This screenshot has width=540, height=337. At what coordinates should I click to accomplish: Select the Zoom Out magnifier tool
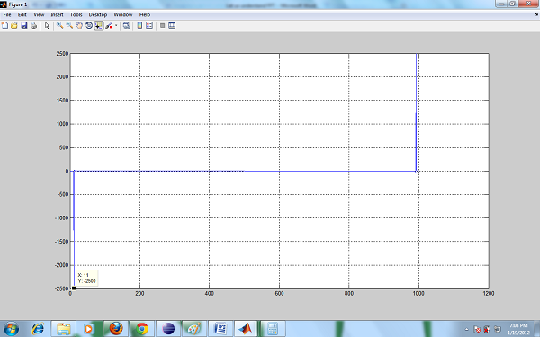[x=69, y=25]
